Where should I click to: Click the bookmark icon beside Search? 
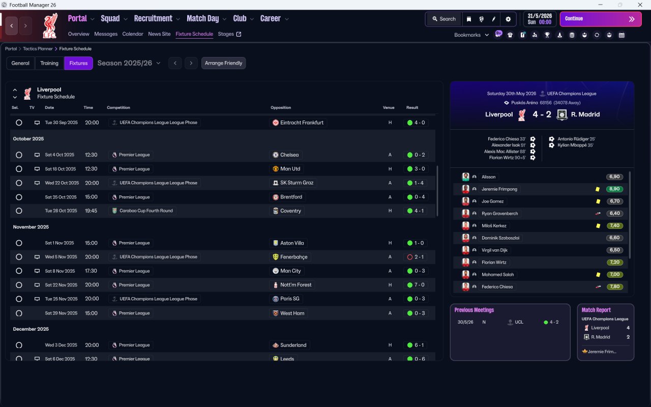tap(469, 19)
